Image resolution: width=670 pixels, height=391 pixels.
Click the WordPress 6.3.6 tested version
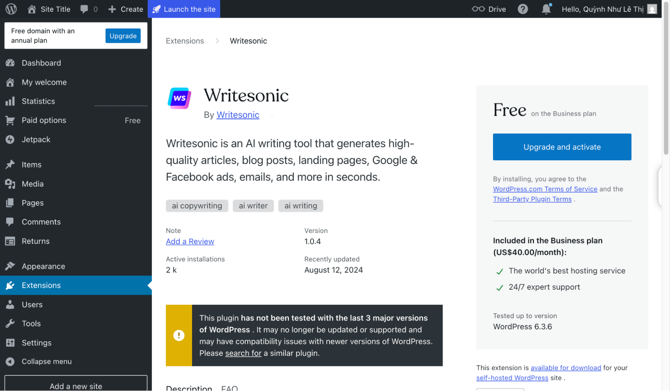[523, 327]
